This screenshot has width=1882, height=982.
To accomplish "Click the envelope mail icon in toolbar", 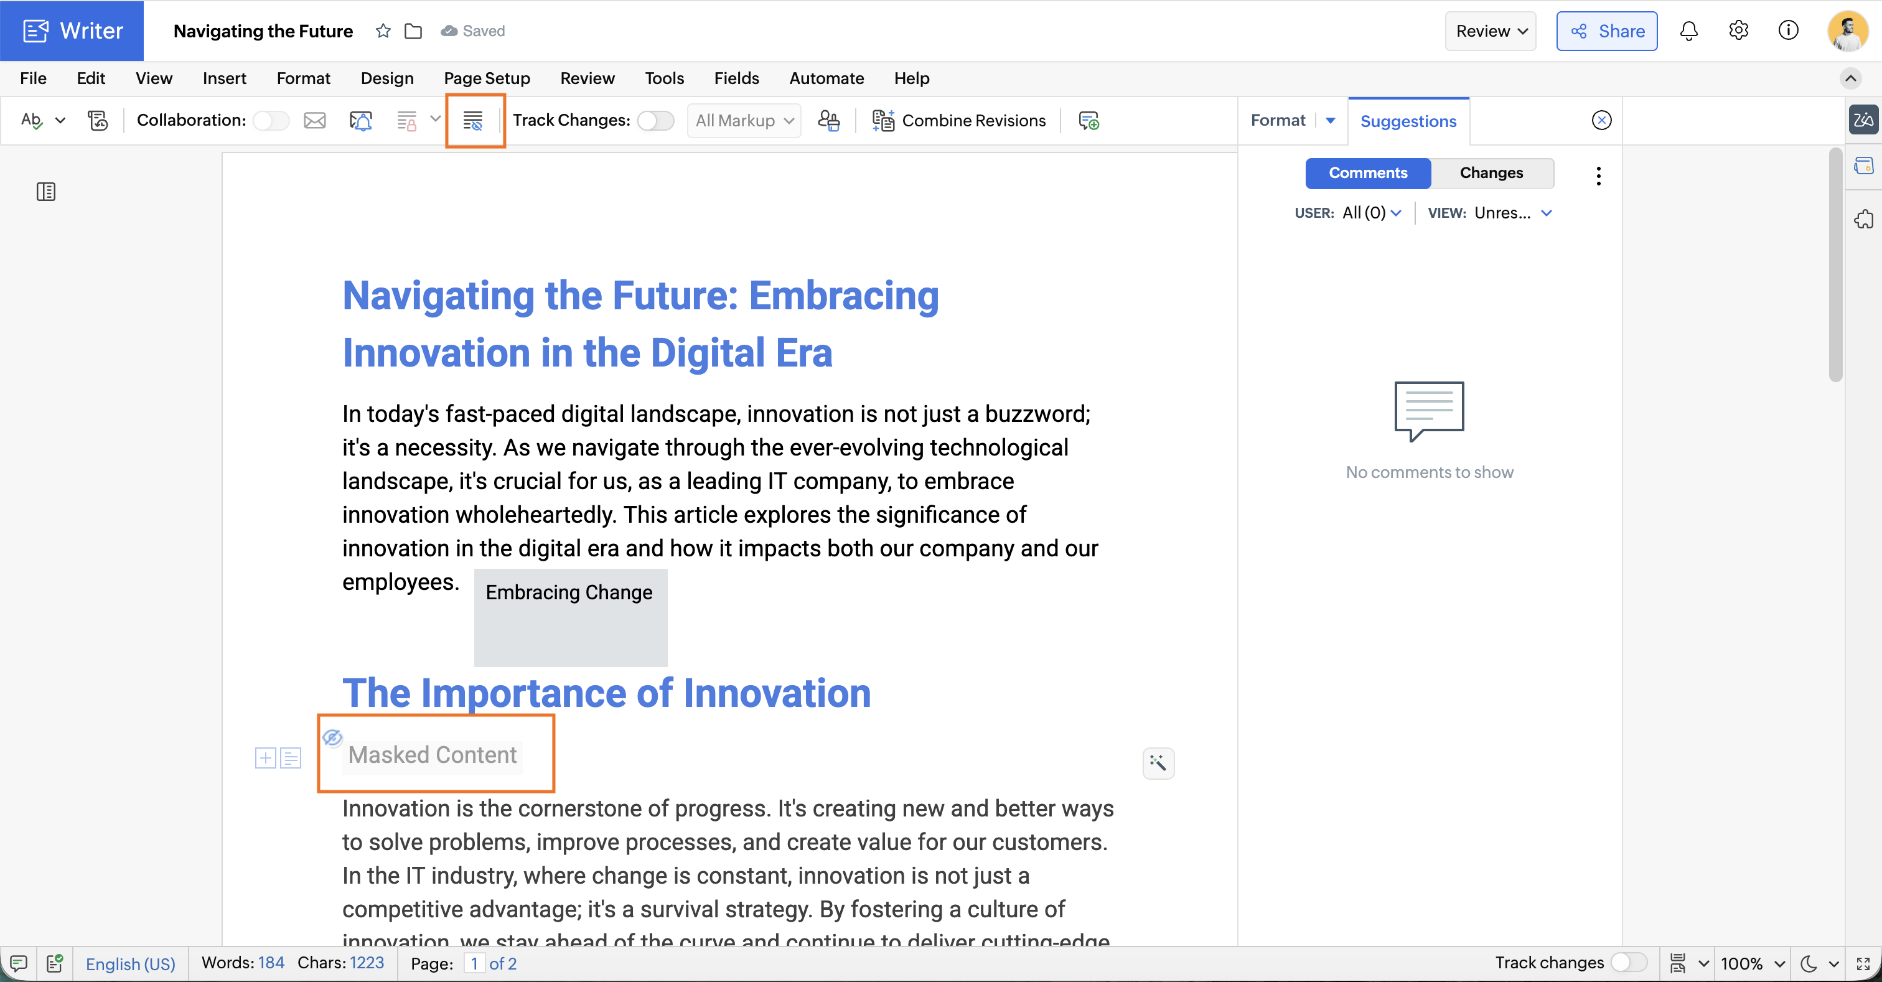I will 315,121.
